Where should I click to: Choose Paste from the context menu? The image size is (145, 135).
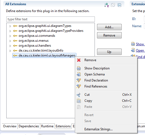[x=106, y=107]
